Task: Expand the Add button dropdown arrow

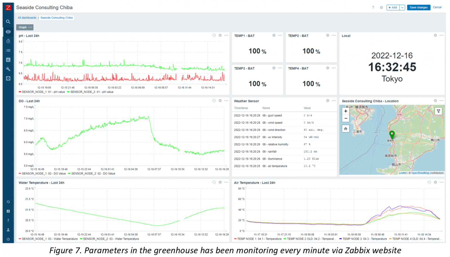Action: tap(402, 8)
